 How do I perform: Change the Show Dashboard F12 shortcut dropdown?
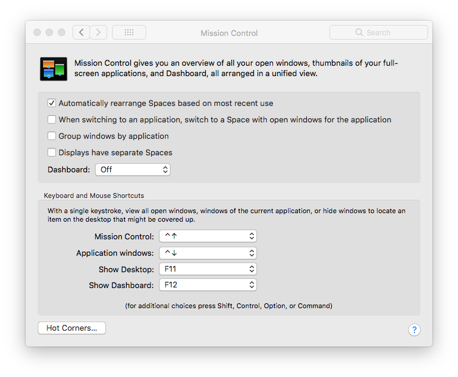pos(208,285)
